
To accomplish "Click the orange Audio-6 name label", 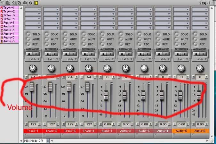I will (199, 131).
